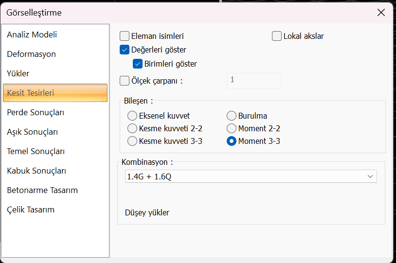Viewport: 396px width, 263px height.
Task: Enable the Eleman isimleri checkbox
Action: click(125, 36)
